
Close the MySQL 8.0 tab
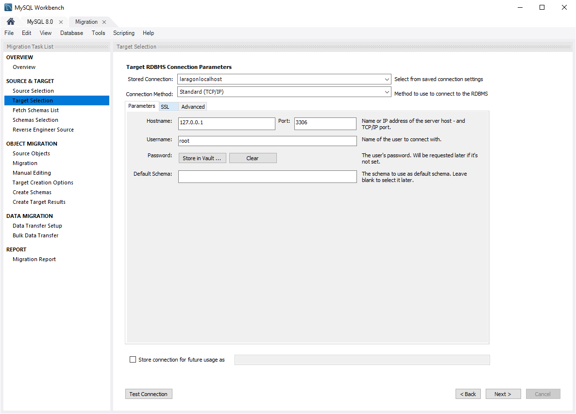(61, 22)
